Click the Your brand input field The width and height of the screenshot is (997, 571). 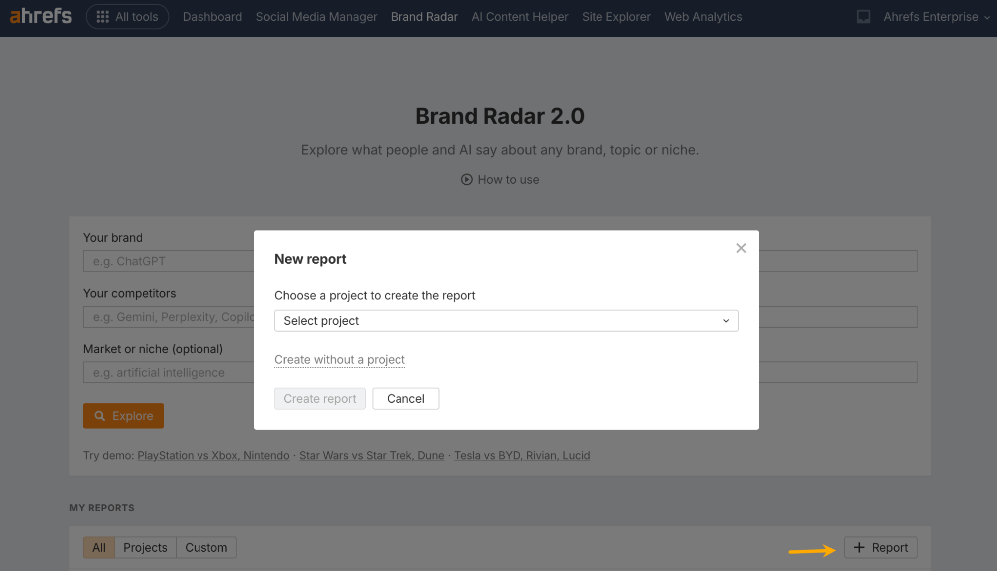coord(169,261)
